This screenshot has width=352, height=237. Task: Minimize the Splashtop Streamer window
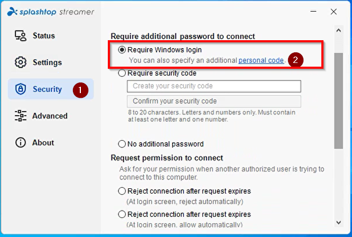[x=313, y=12]
